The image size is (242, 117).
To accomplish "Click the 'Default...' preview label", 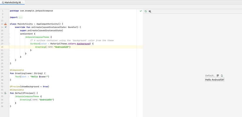I will pos(210,76).
